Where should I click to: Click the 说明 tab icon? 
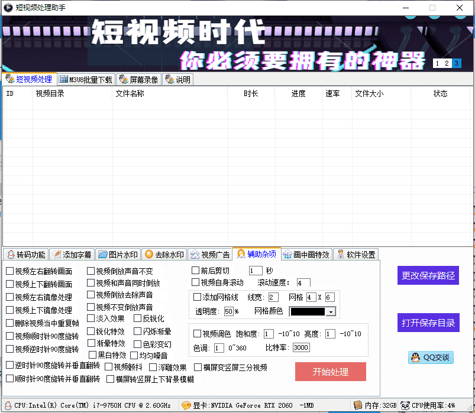coord(169,79)
